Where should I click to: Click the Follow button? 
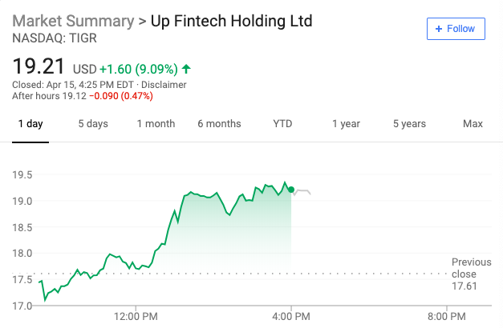pyautogui.click(x=456, y=29)
